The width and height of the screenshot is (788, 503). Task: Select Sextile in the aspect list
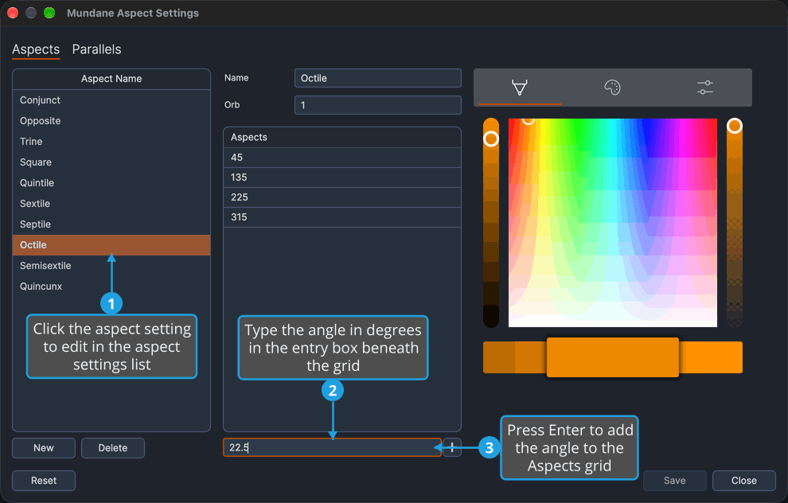pyautogui.click(x=111, y=204)
